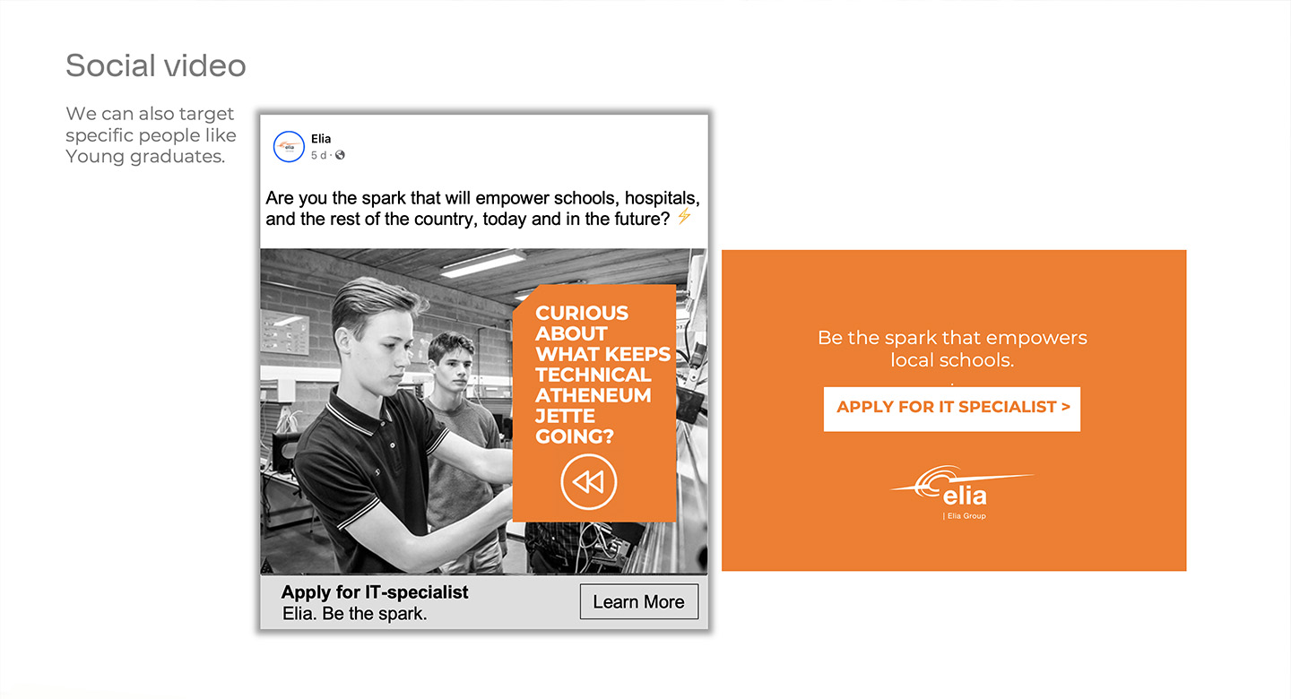Click the rewind circle icon on the ad

click(x=589, y=483)
